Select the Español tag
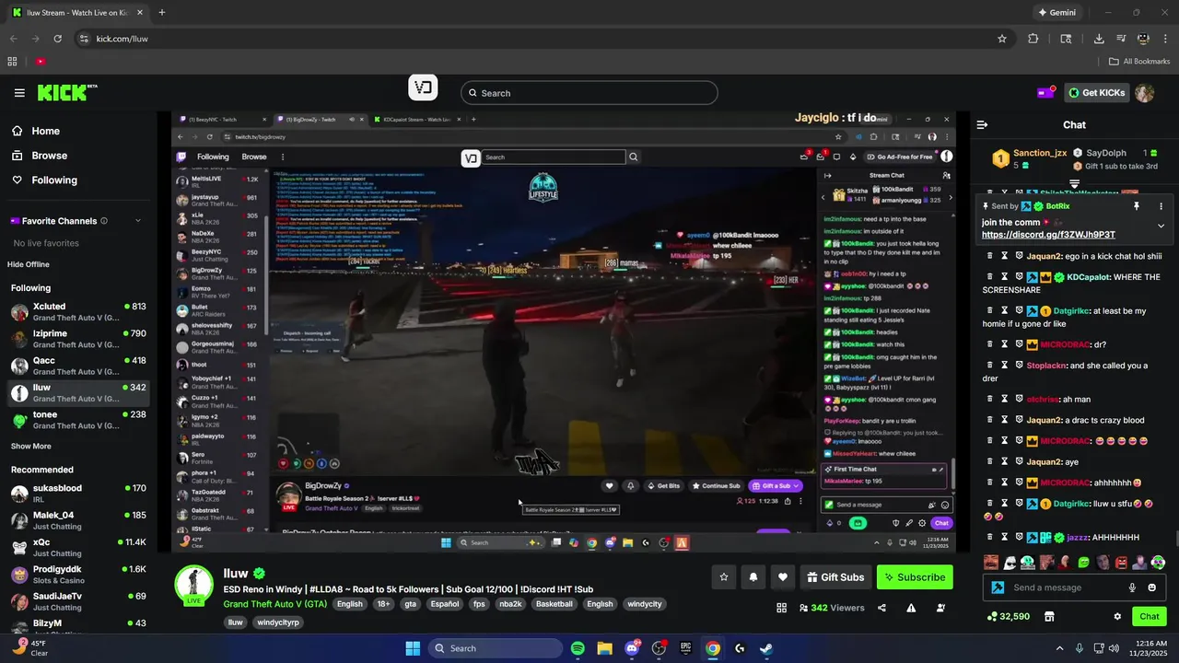This screenshot has width=1179, height=663. pyautogui.click(x=444, y=604)
